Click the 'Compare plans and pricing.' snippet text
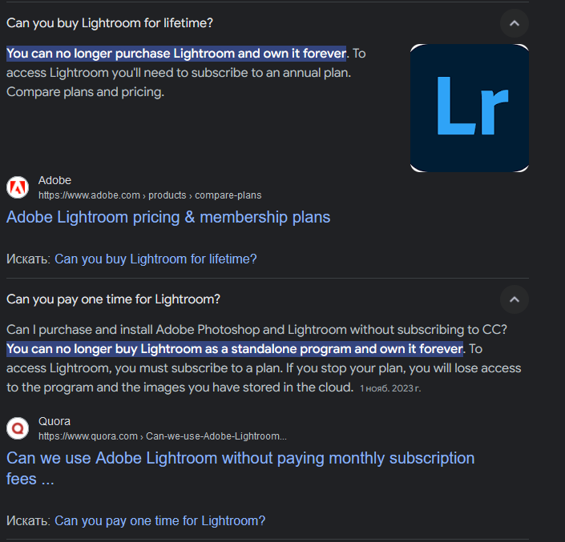Viewport: 565px width, 542px height. point(86,92)
